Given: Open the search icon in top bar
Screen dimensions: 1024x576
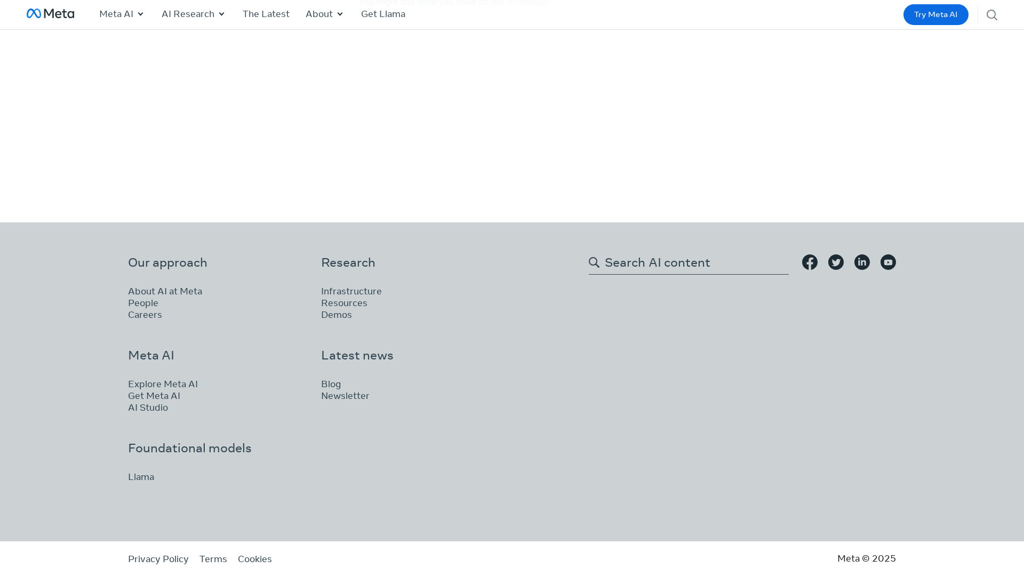Looking at the screenshot, I should pyautogui.click(x=991, y=15).
